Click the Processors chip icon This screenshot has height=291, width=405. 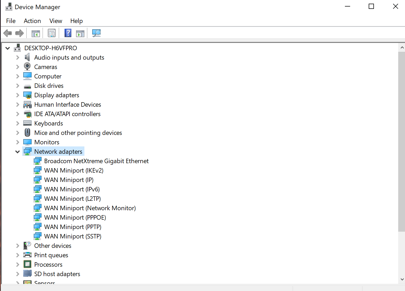[27, 264]
